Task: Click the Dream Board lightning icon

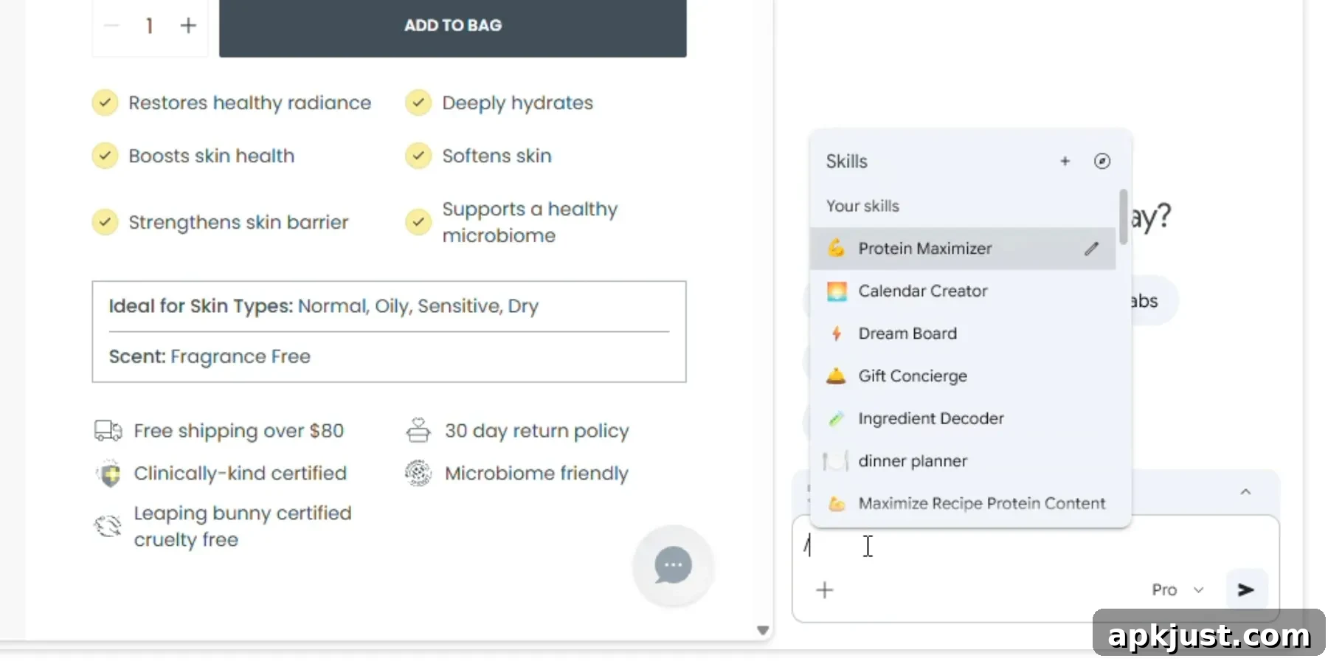Action: click(836, 333)
